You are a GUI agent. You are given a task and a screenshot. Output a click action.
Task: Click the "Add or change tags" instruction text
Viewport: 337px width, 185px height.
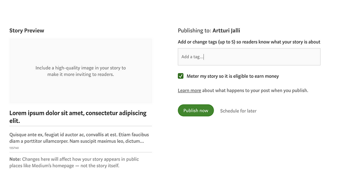249,42
